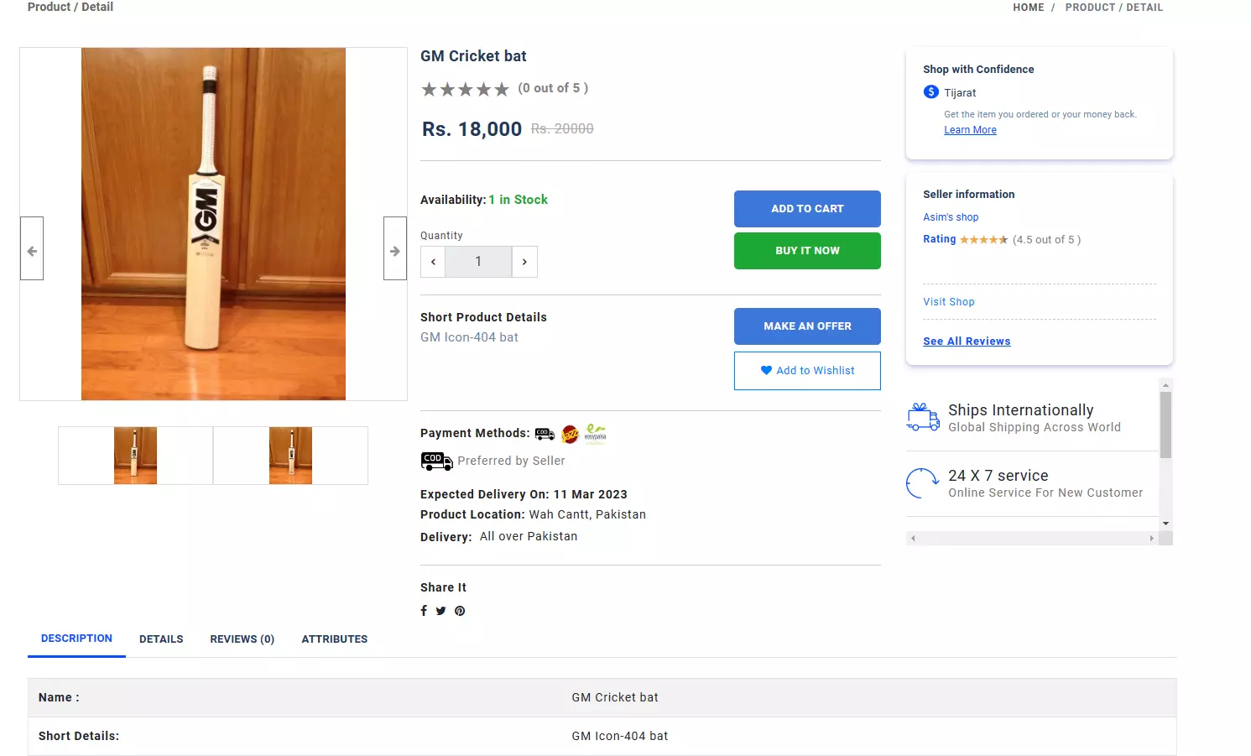The image size is (1251, 756).
Task: Open the Attributes tab
Action: 335,639
